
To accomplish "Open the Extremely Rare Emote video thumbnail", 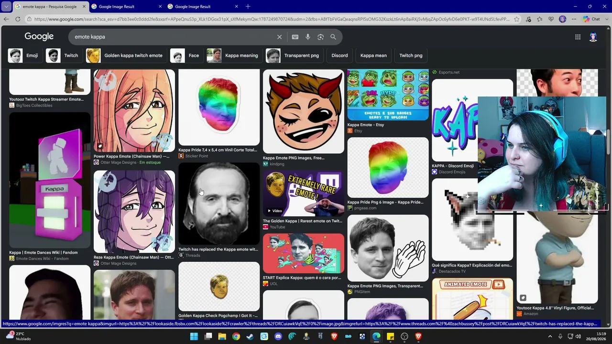I will [x=304, y=193].
